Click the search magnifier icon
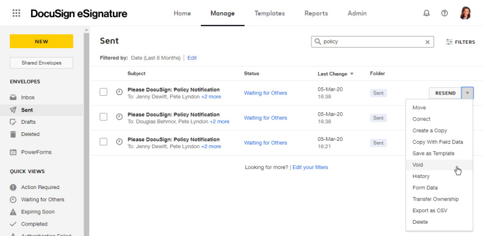 click(318, 41)
